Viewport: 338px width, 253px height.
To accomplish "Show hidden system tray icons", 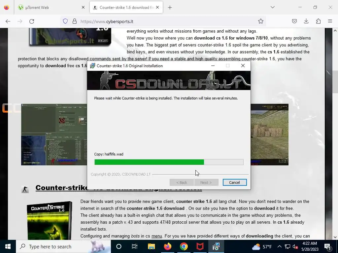I will point(279,246).
